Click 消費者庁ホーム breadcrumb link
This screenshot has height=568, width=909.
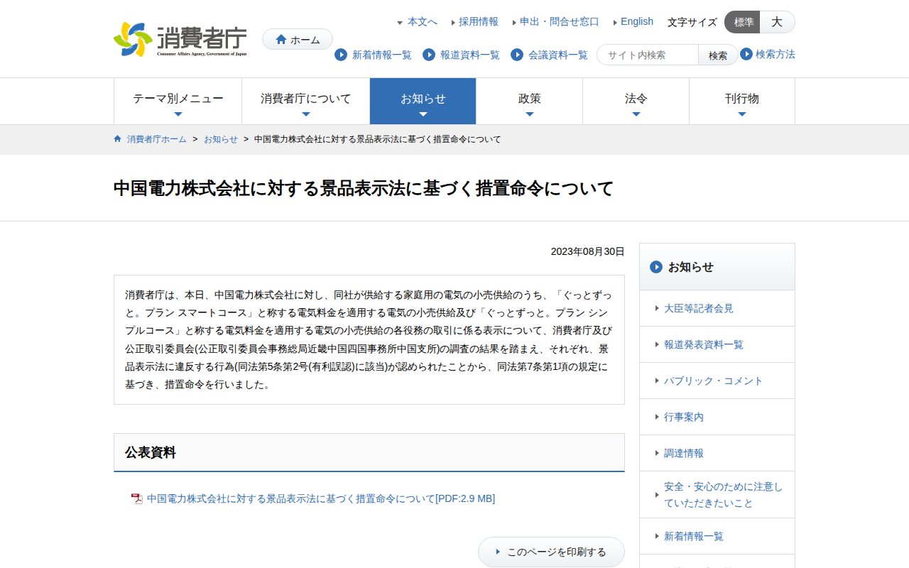coord(157,139)
